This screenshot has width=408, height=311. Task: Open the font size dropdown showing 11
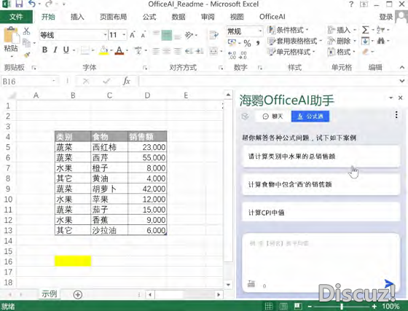click(124, 35)
